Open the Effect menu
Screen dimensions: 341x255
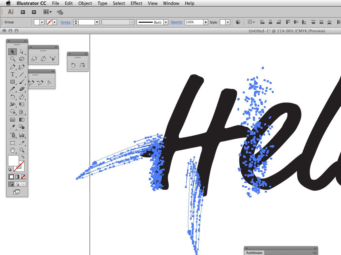click(136, 3)
